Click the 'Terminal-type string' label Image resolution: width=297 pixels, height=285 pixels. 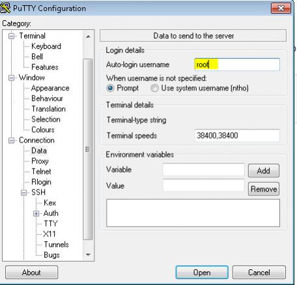click(136, 120)
